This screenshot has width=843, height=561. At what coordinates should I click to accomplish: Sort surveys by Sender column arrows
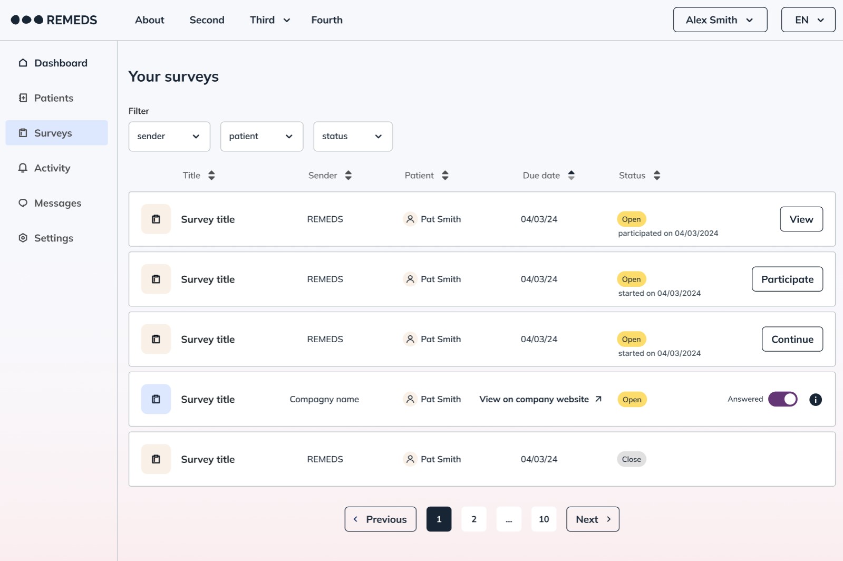[x=348, y=176]
